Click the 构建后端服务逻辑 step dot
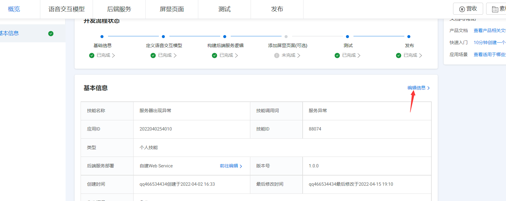The height and width of the screenshot is (201, 506). 225,37
